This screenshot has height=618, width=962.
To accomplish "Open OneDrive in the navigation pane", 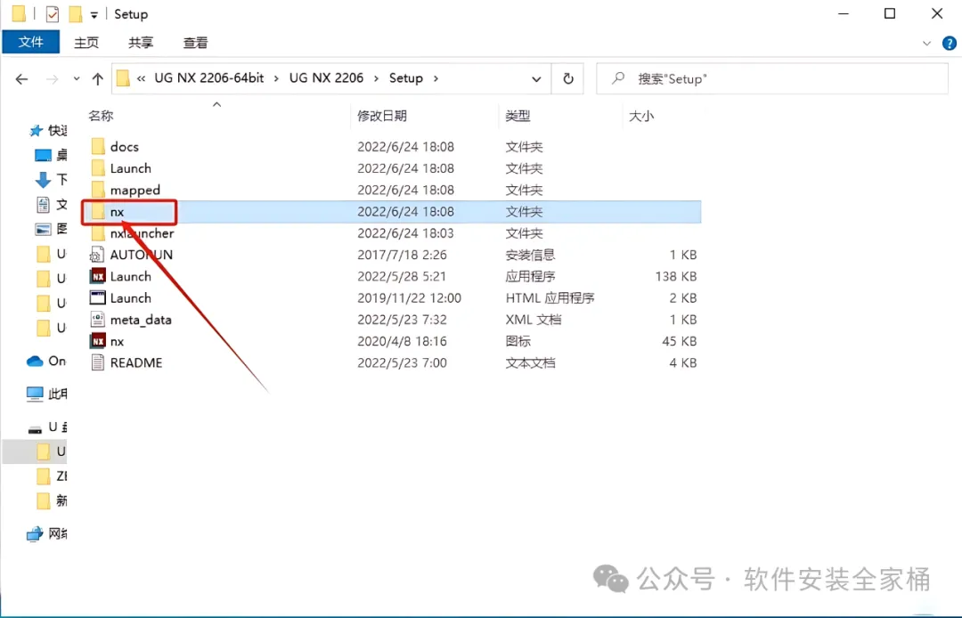I will [x=46, y=361].
